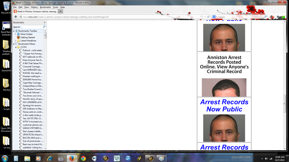Go back with the browser Back arrow
The image size is (289, 162).
(16, 17)
